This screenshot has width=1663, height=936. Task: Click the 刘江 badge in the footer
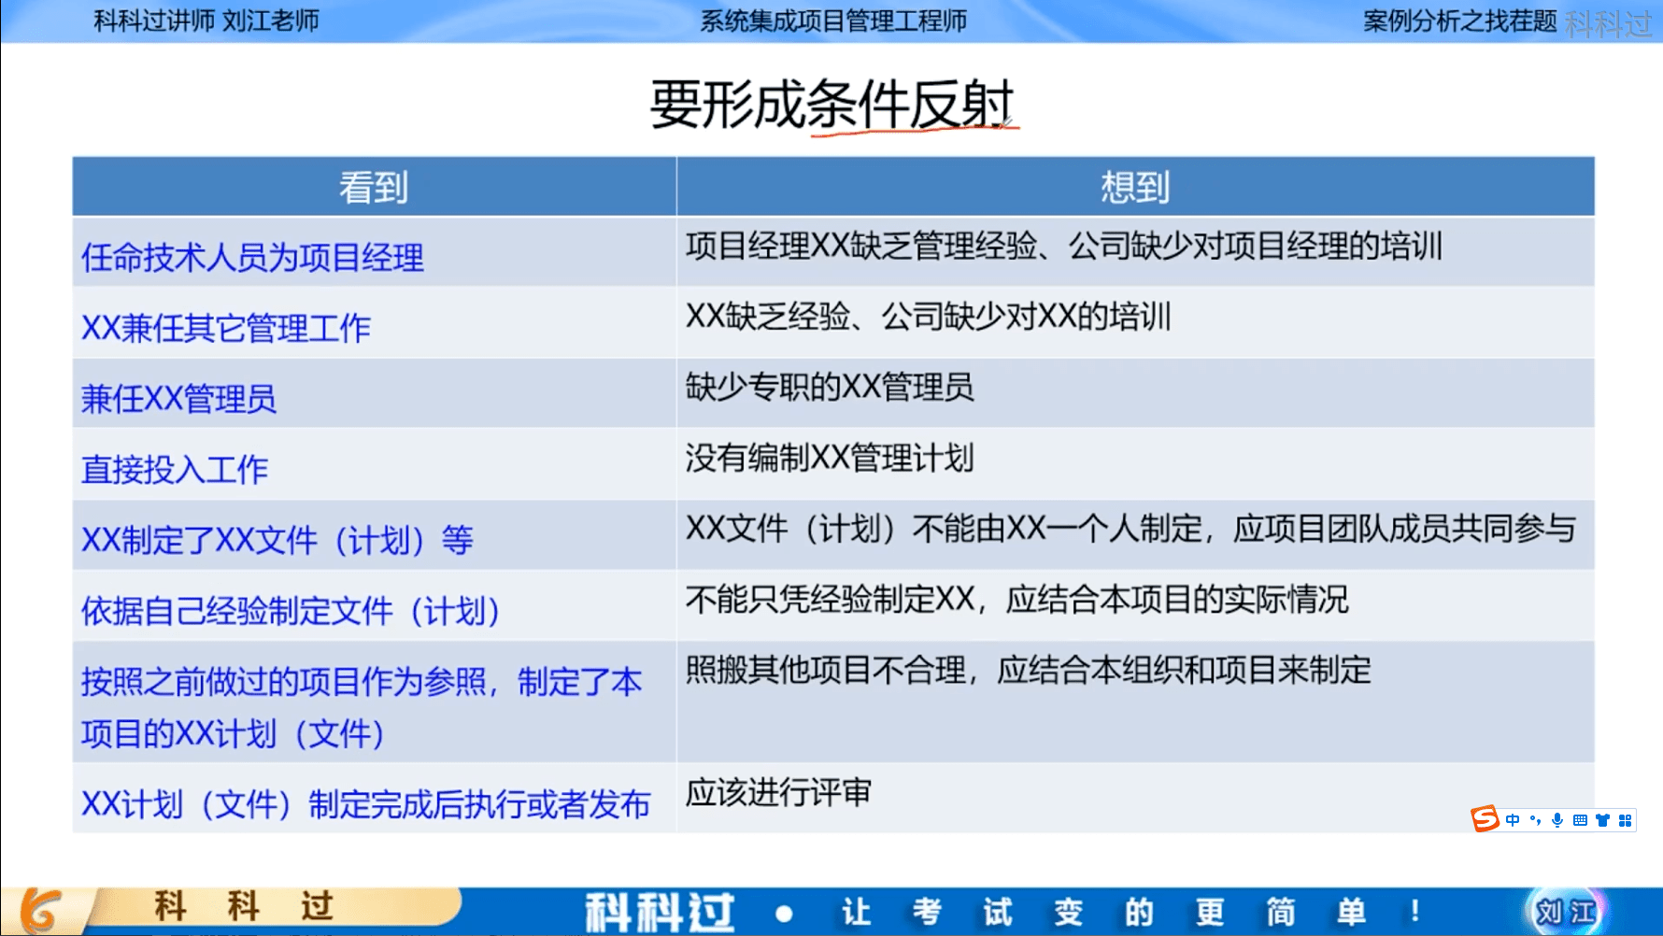[1566, 912]
